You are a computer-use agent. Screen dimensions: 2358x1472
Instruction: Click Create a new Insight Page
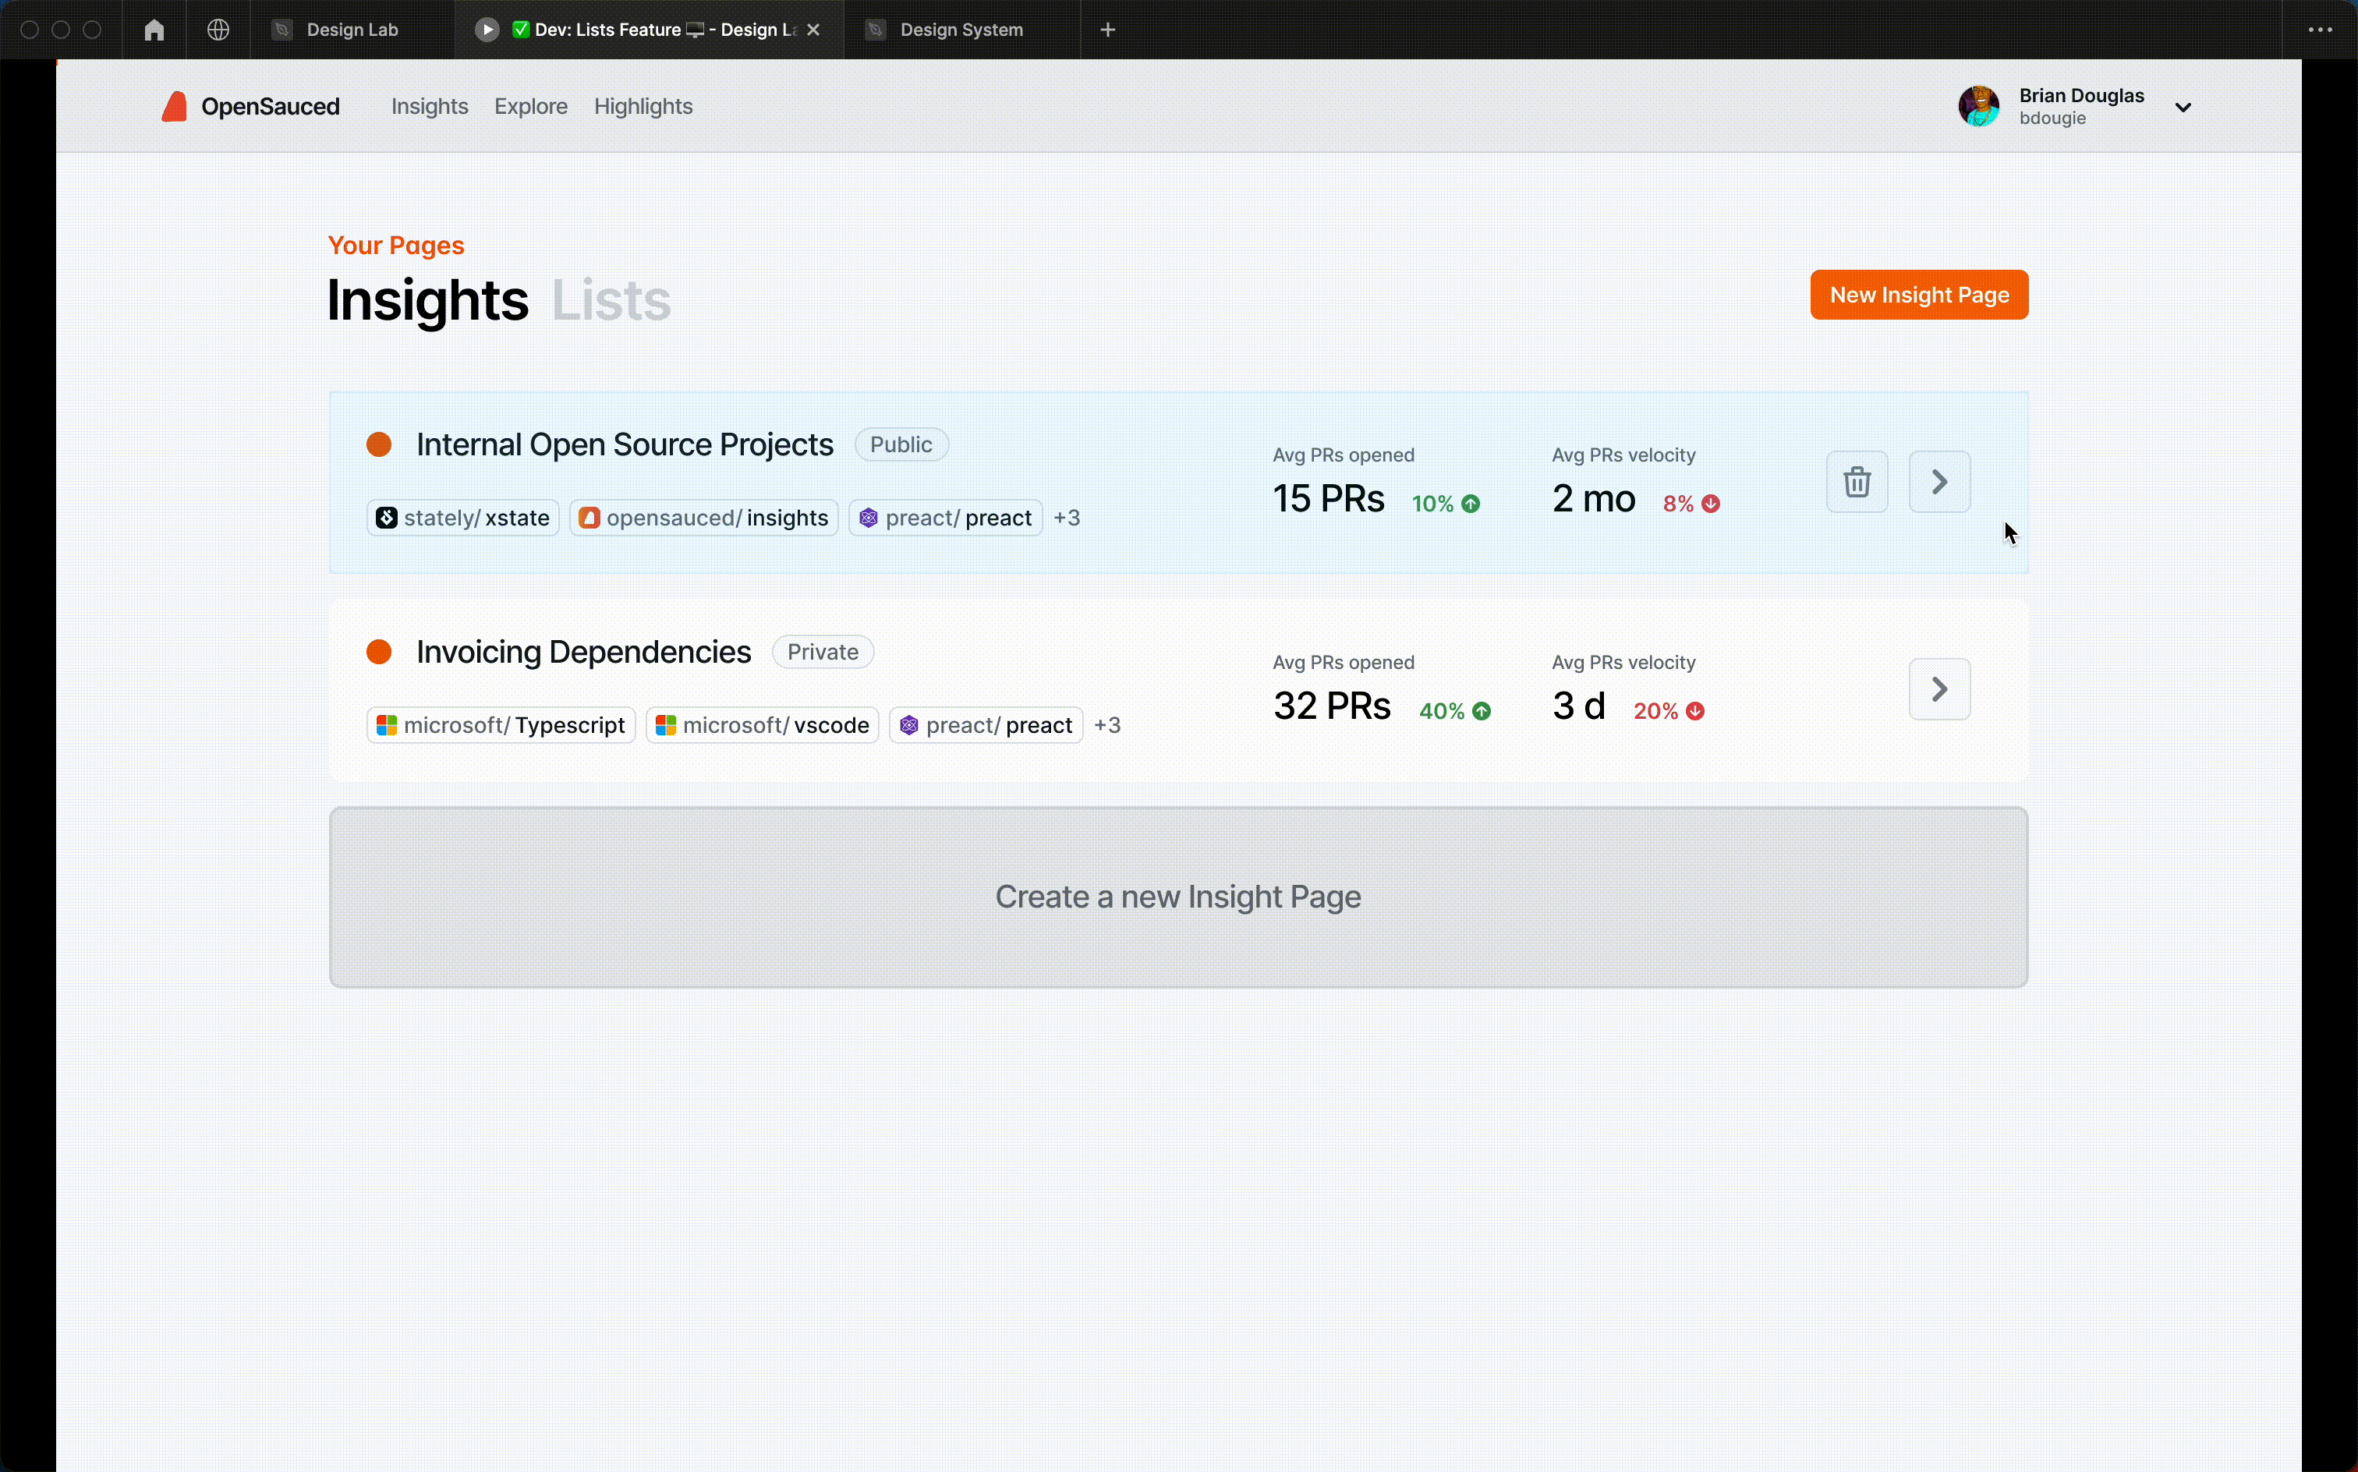click(x=1177, y=896)
